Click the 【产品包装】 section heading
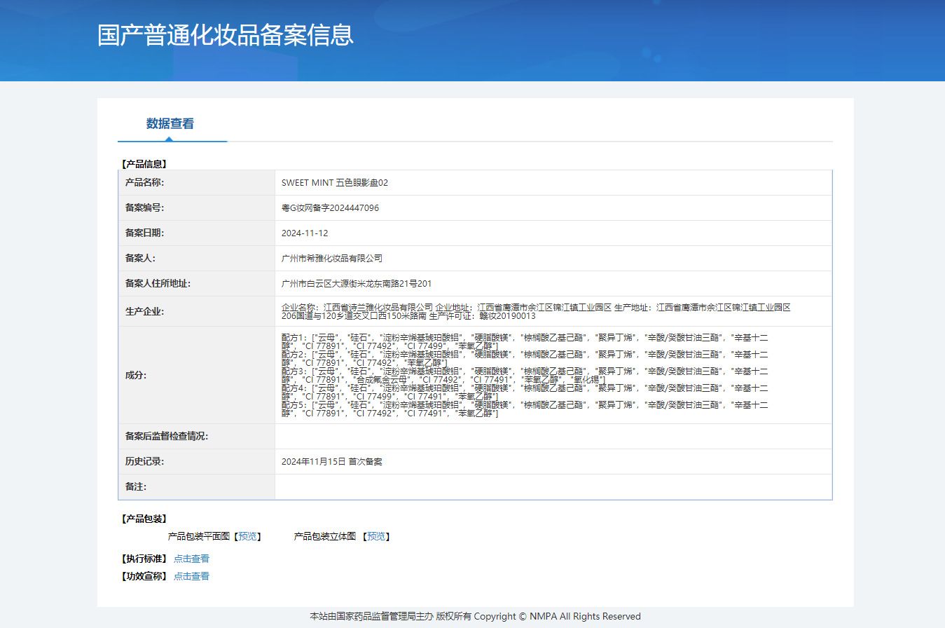This screenshot has width=945, height=628. (x=144, y=519)
